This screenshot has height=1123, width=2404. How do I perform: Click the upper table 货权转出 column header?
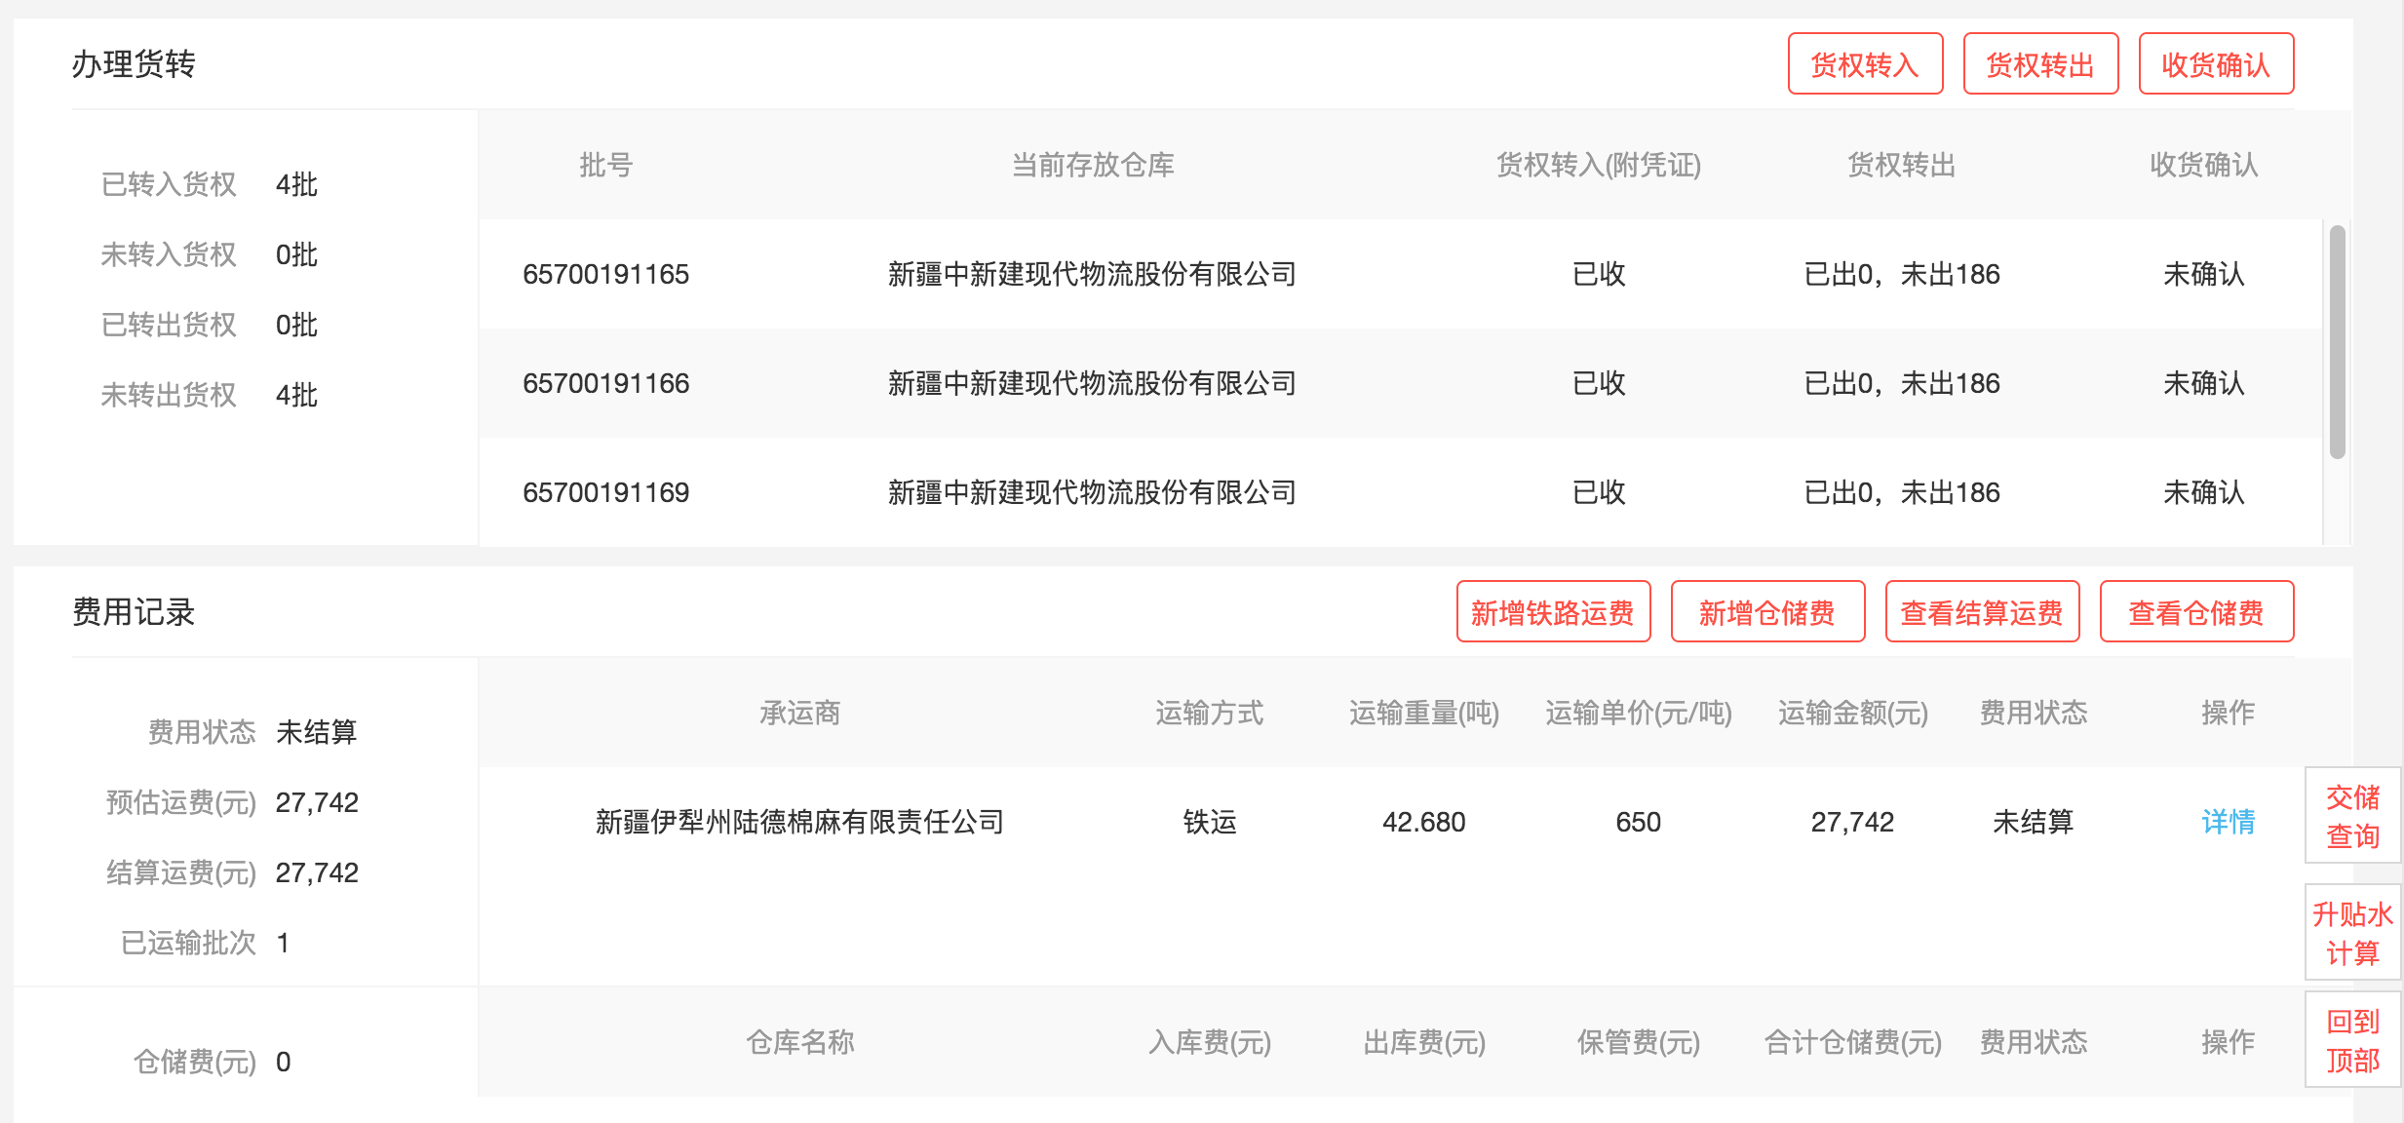[1901, 165]
